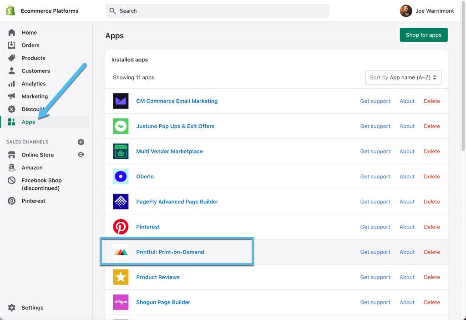This screenshot has height=320, width=466.
Task: Navigate to Customers
Action: tap(35, 71)
